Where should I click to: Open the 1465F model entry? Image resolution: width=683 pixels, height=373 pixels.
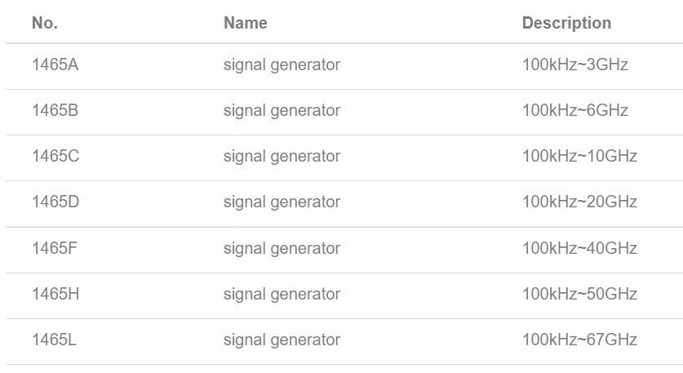point(55,248)
